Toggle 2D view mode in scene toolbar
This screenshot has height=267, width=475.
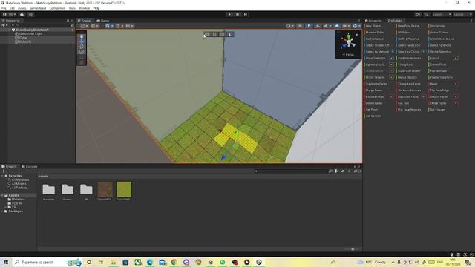click(x=300, y=26)
